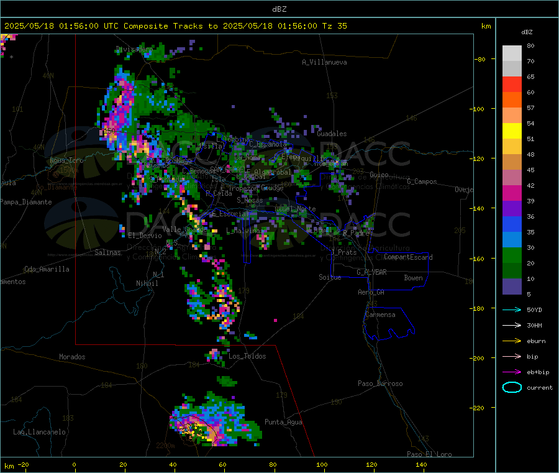The image size is (559, 473).
Task: Click the 'L_Malvinas' map label
Action: point(245,231)
